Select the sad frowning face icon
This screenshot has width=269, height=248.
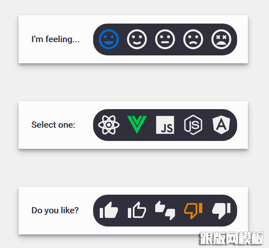(x=193, y=39)
